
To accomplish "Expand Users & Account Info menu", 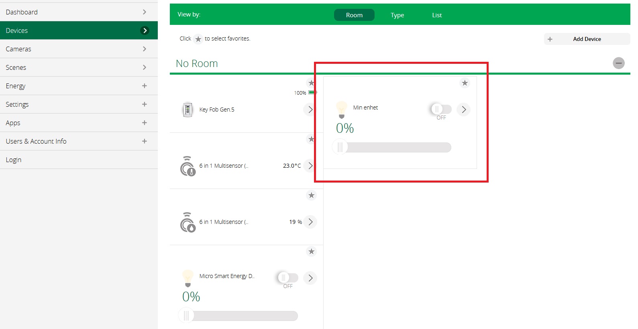I will point(145,141).
